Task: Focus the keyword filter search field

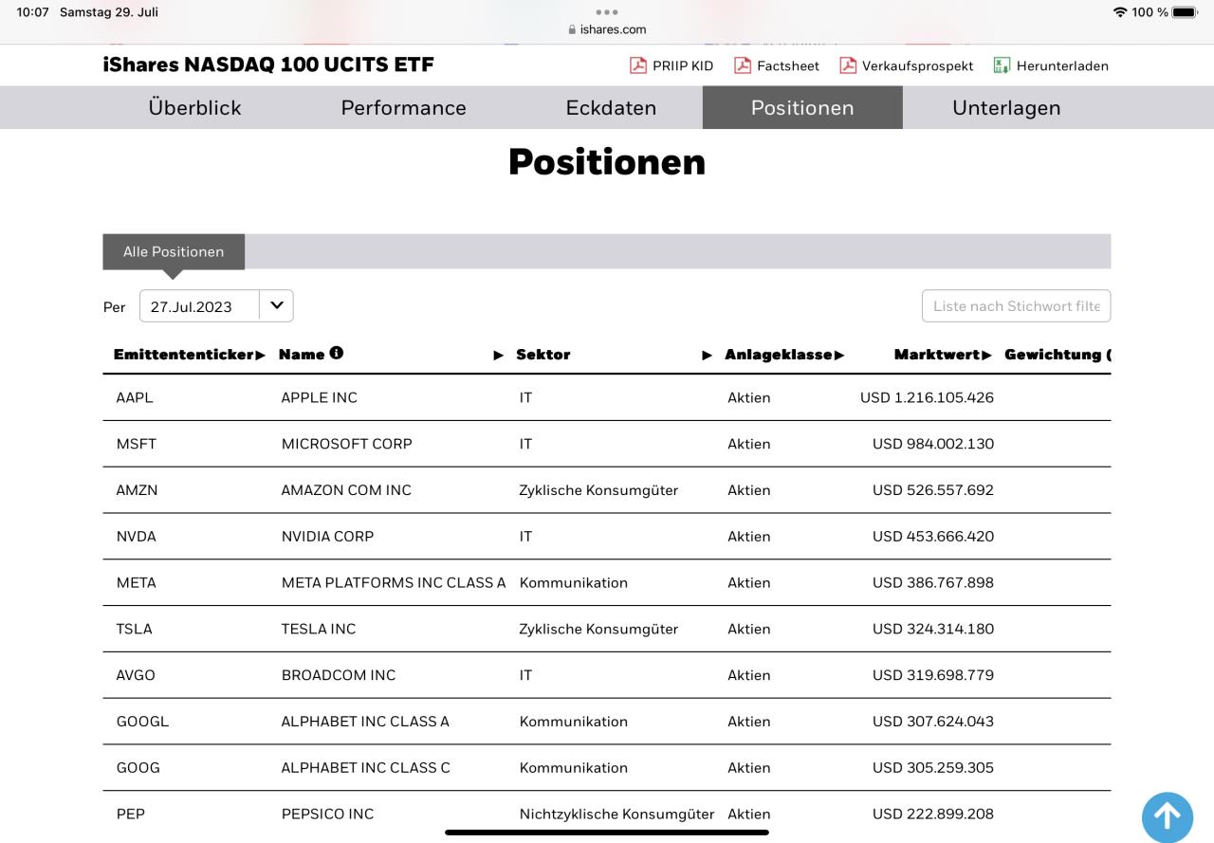Action: click(1016, 305)
